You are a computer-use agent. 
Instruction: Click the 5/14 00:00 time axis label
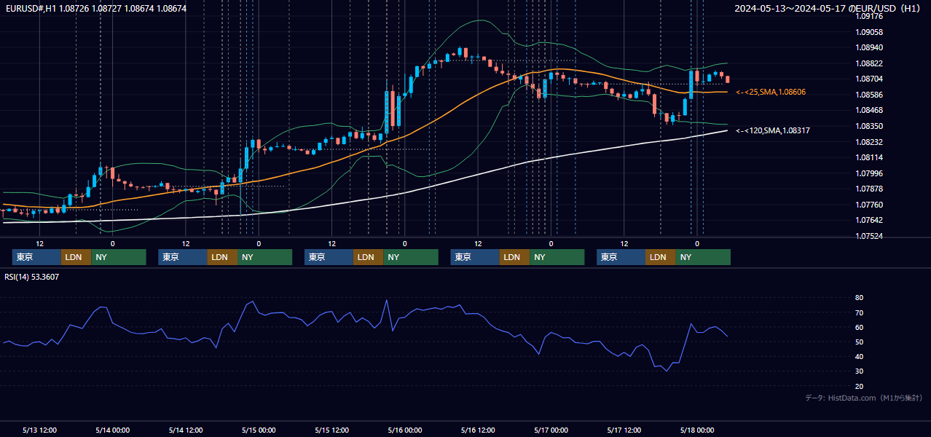coord(113,430)
